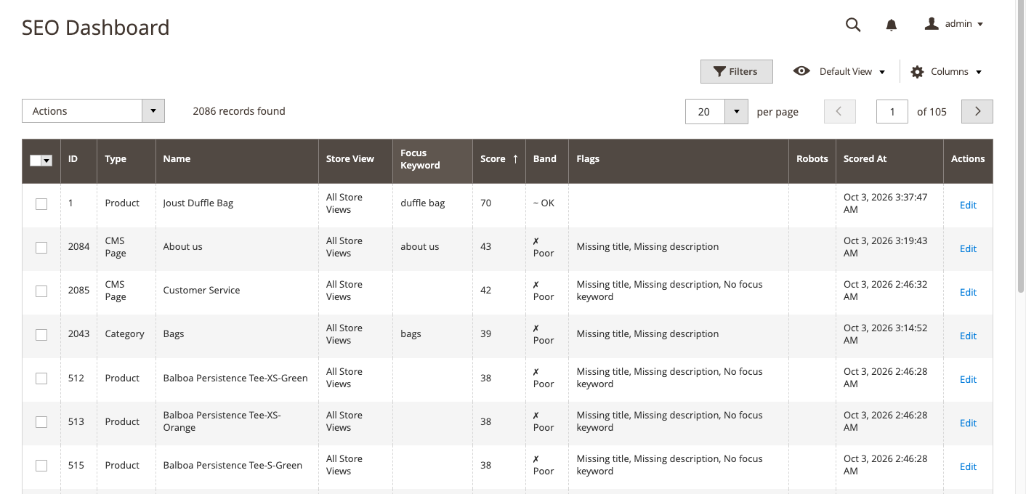Edit the Bags category record

pyautogui.click(x=968, y=336)
